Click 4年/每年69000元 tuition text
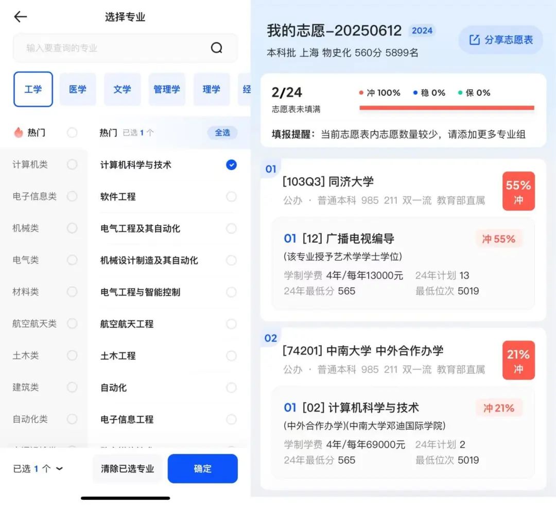 click(x=366, y=445)
